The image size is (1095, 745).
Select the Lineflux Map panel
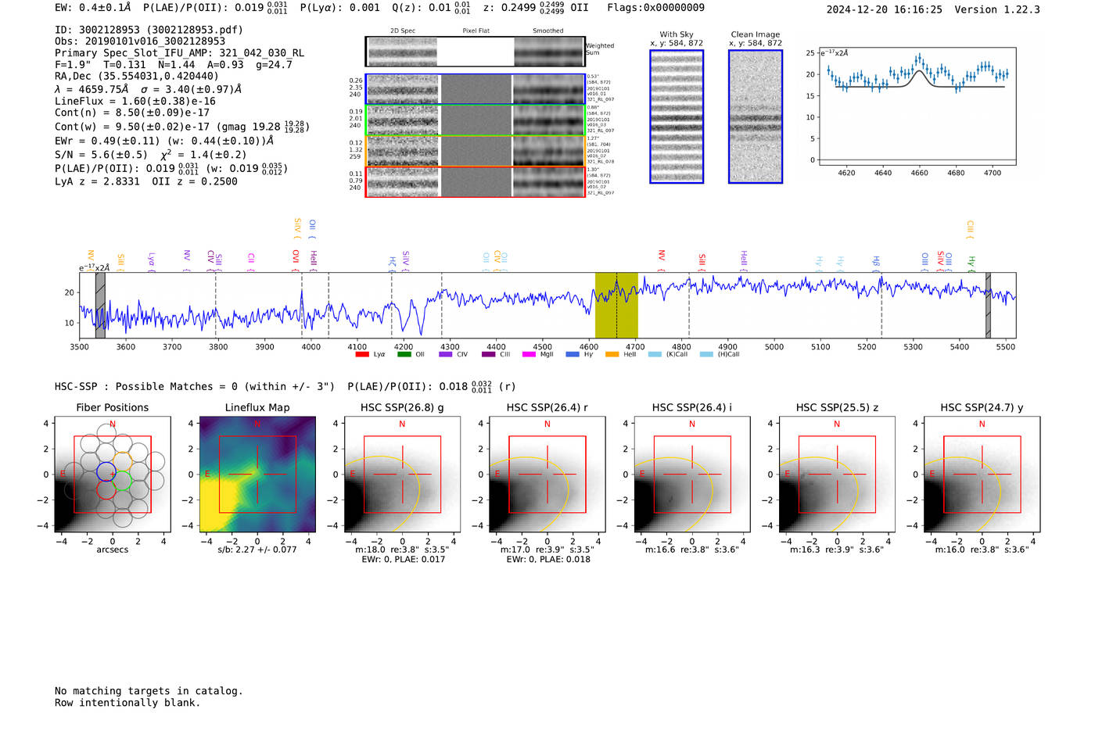click(257, 475)
